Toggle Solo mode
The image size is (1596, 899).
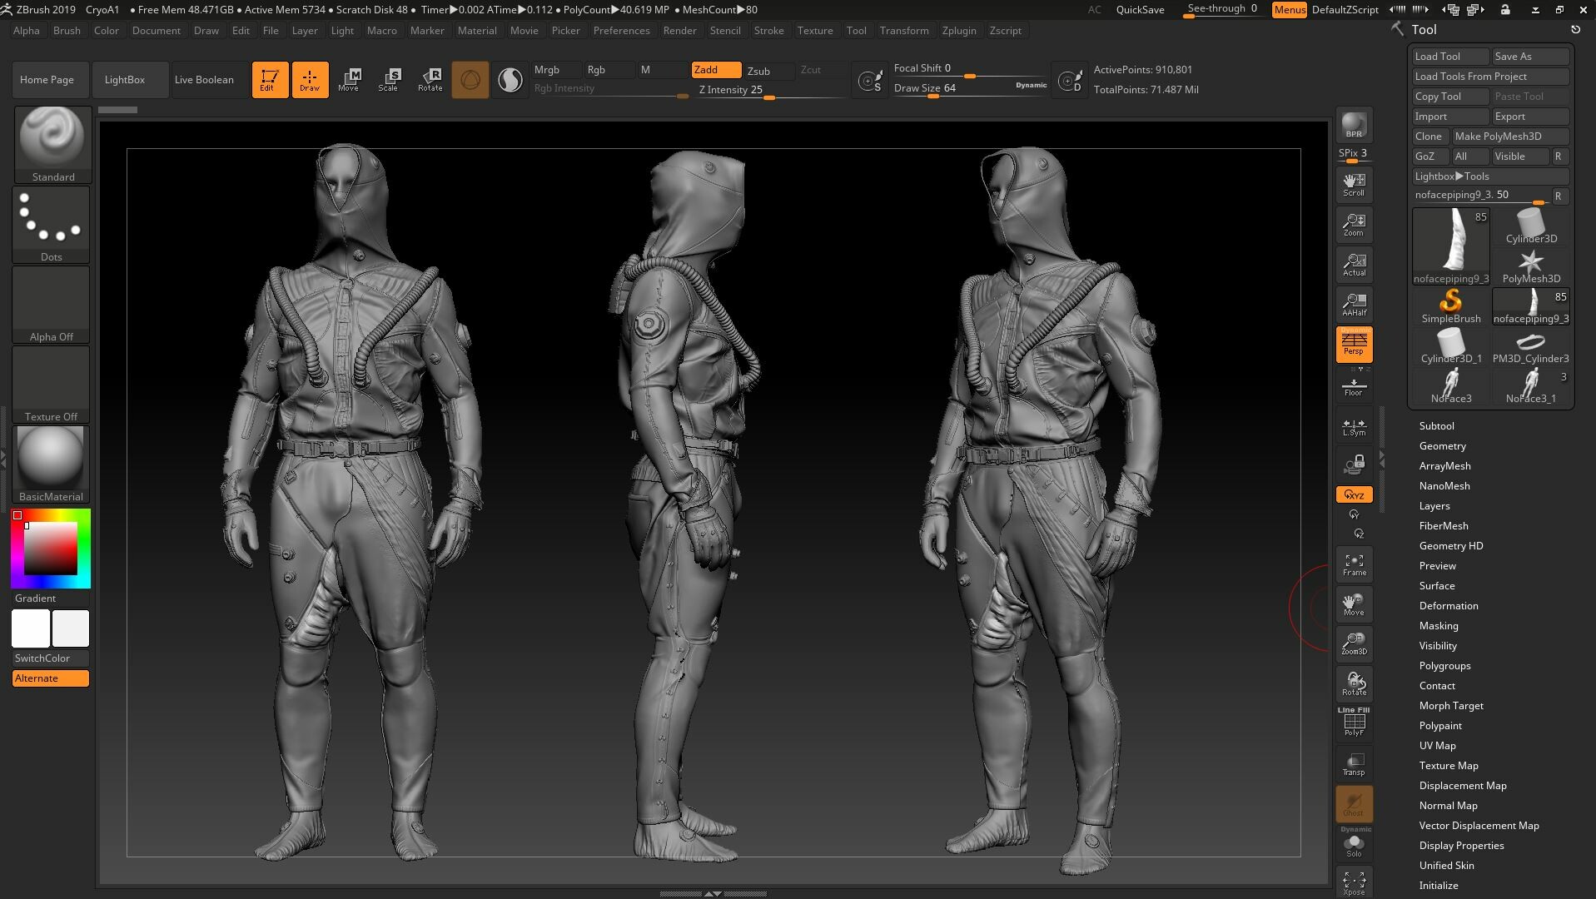(1354, 843)
